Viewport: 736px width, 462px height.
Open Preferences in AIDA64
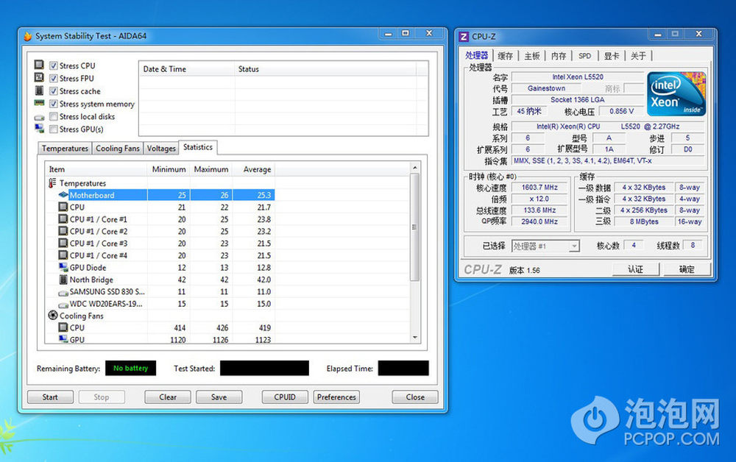336,397
